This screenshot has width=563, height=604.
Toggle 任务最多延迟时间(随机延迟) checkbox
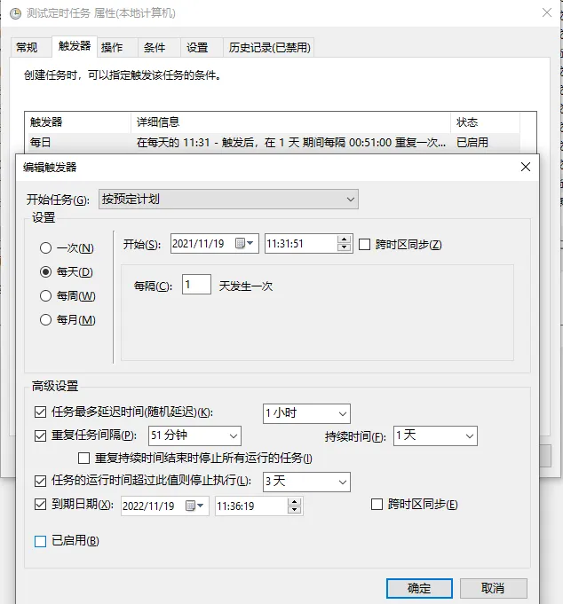tap(41, 412)
